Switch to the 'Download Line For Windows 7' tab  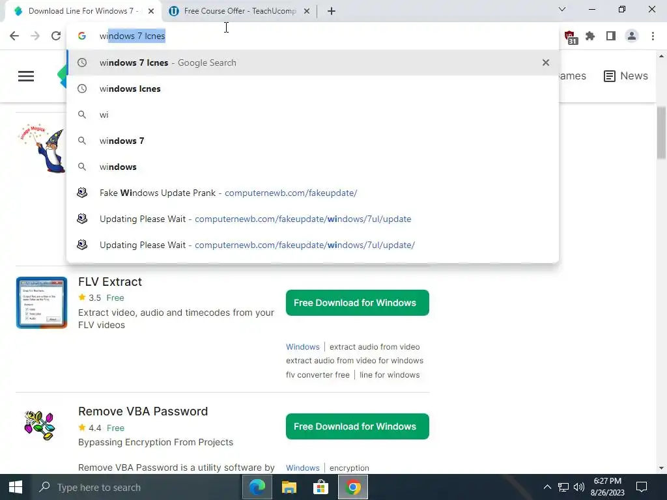coord(83,11)
